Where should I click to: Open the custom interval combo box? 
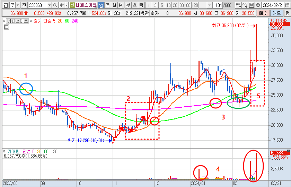[x=205, y=5]
